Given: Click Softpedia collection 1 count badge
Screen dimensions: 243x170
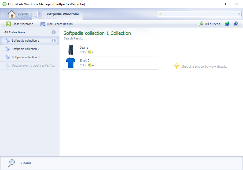Looking at the screenshot, I should (53, 41).
